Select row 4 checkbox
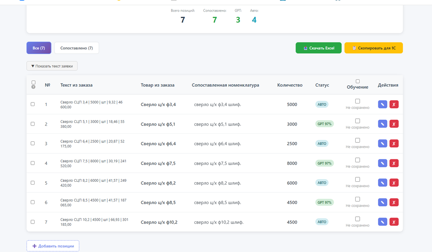This screenshot has width=432, height=252. click(x=33, y=163)
